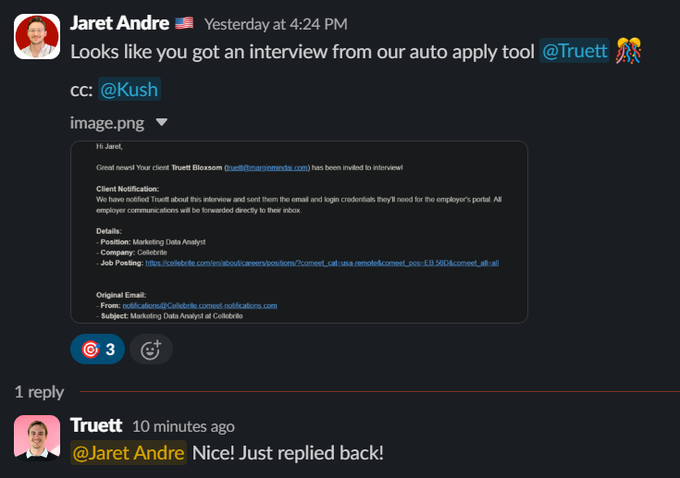Viewport: 680px width, 478px height.
Task: Toggle the target emoji reaction
Action: pyautogui.click(x=97, y=349)
